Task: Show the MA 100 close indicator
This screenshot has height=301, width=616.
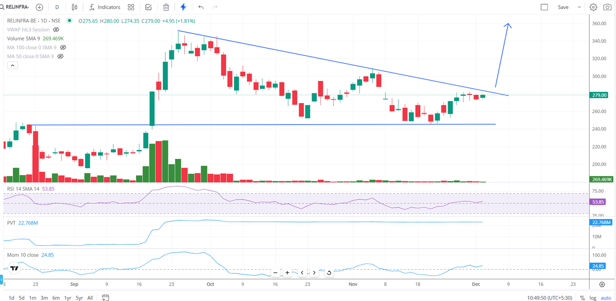Action: coord(63,47)
